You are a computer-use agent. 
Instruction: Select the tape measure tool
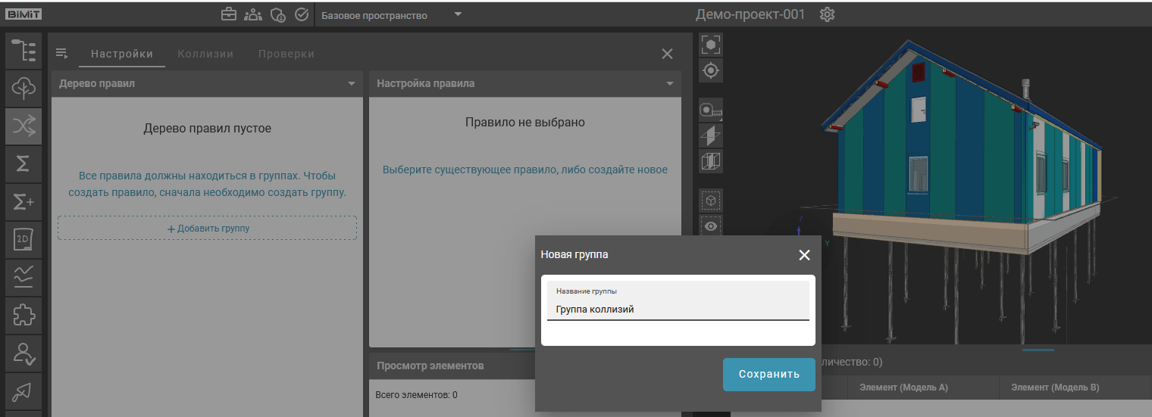(x=711, y=110)
